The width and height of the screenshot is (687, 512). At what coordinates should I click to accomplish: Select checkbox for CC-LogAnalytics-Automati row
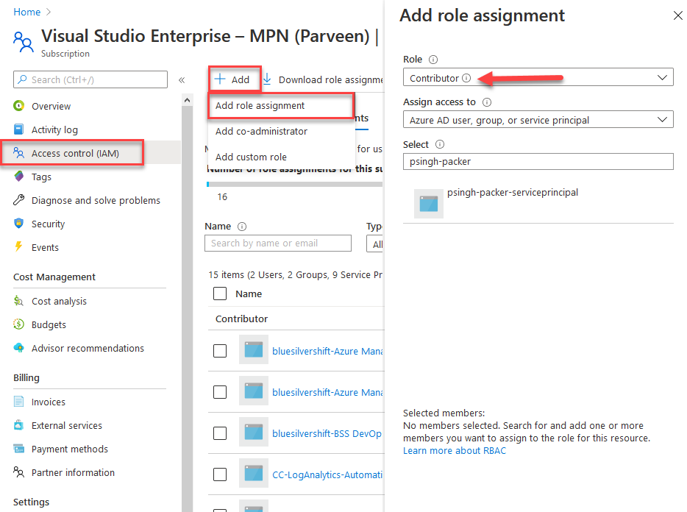click(x=220, y=474)
